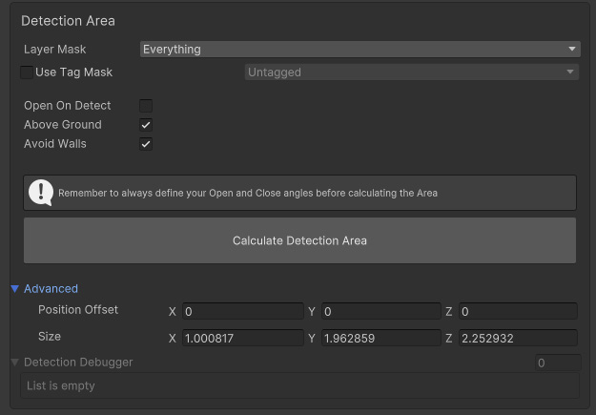
Task: Select the Position Offset Z field
Action: coord(518,311)
